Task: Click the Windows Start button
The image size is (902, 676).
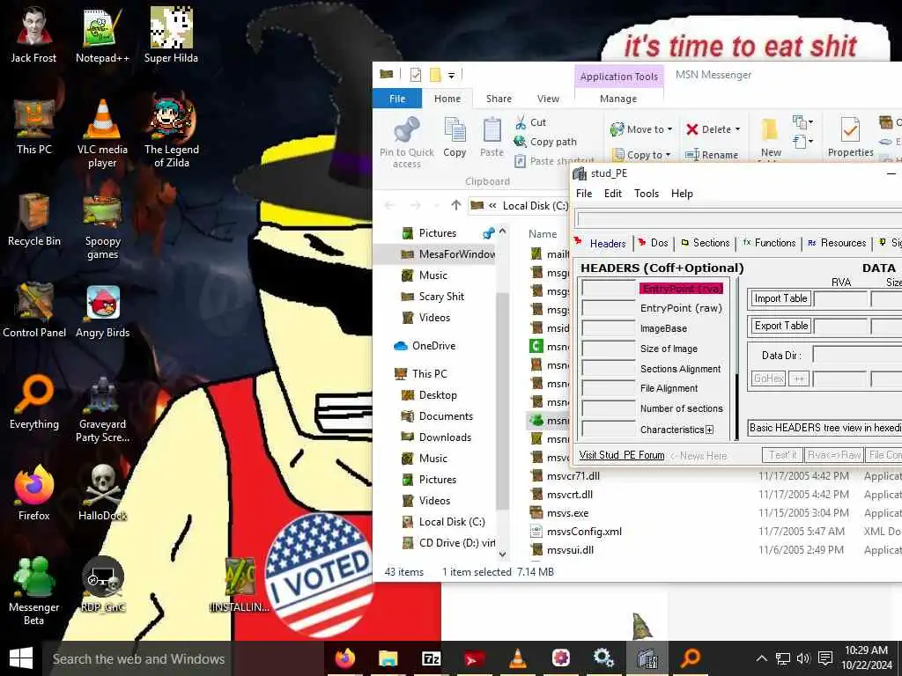Action: (21, 658)
